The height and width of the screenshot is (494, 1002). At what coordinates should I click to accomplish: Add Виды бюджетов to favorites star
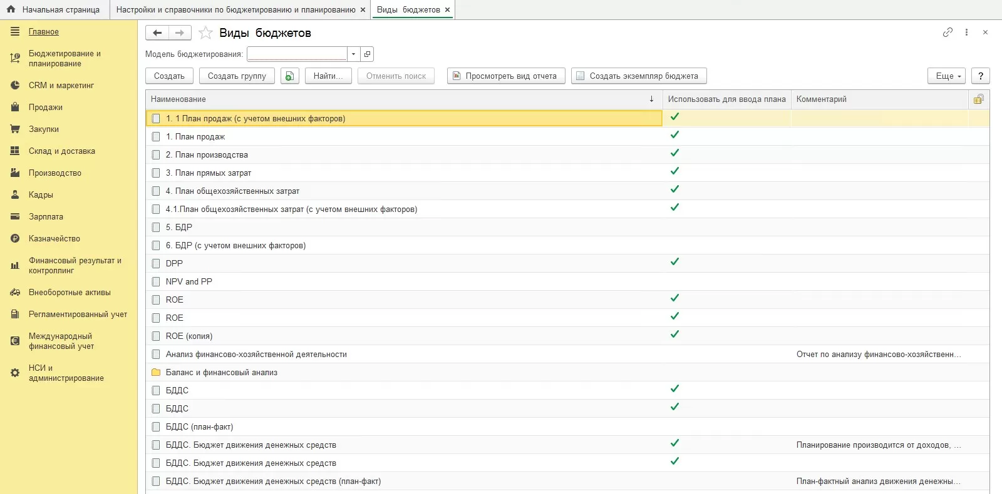tap(205, 33)
